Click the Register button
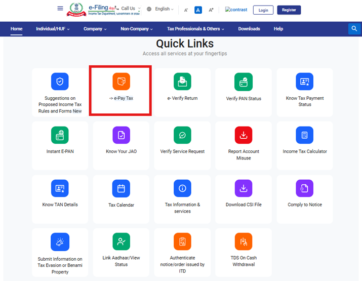The image size is (362, 281). (289, 10)
